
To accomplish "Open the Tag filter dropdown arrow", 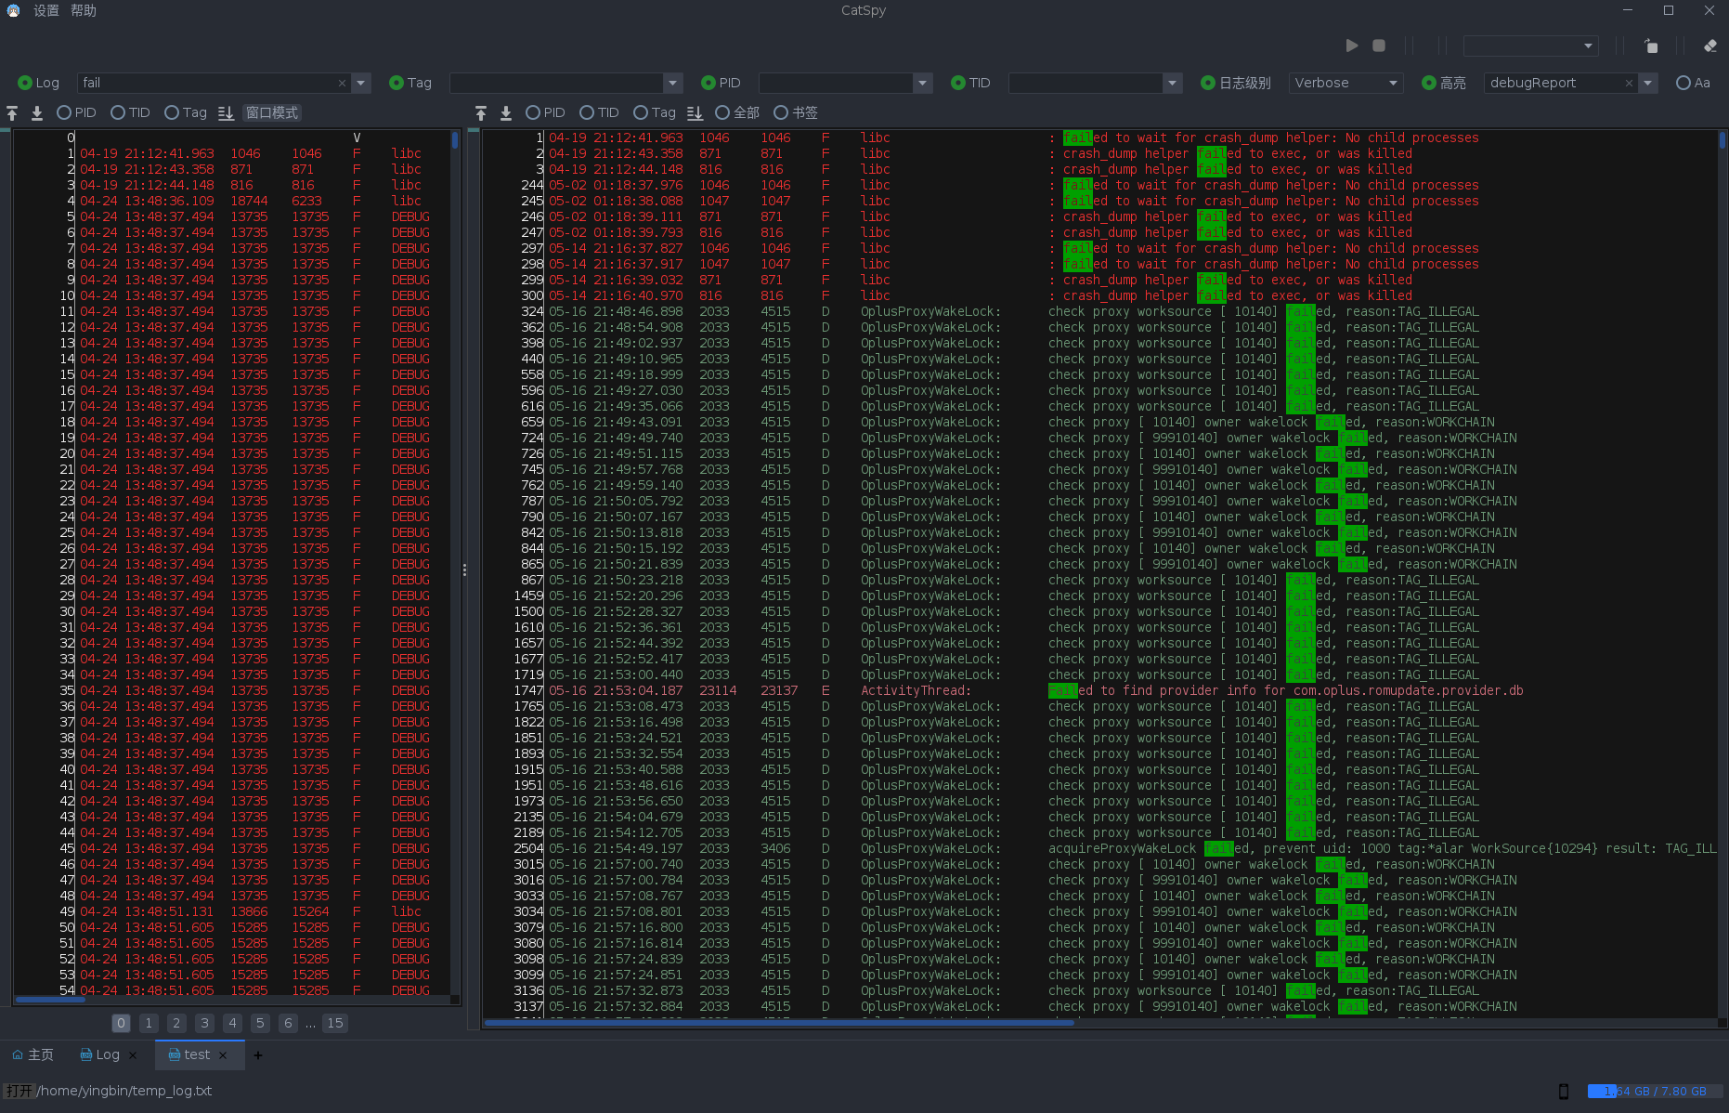I will click(673, 83).
